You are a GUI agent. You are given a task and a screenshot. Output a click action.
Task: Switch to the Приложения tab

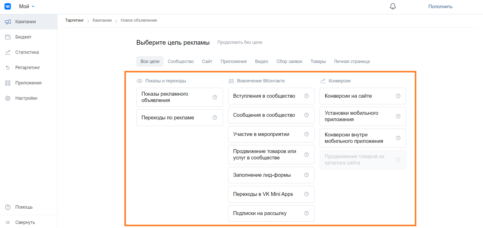pos(234,61)
